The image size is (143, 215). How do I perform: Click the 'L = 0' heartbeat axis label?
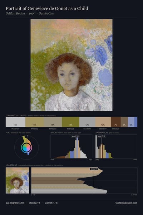33,195
